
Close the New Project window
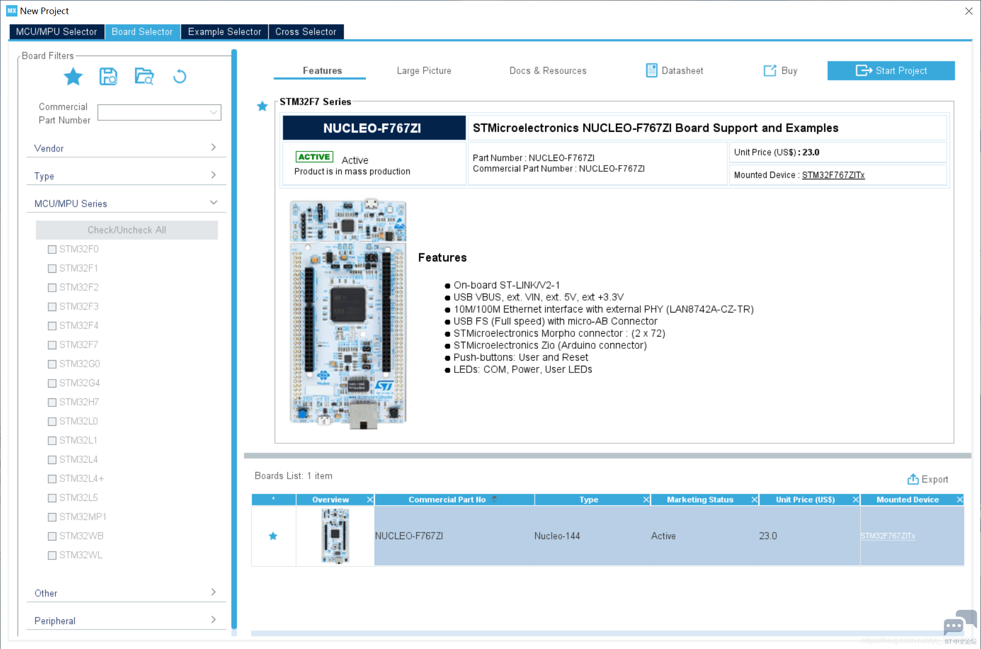pyautogui.click(x=969, y=11)
